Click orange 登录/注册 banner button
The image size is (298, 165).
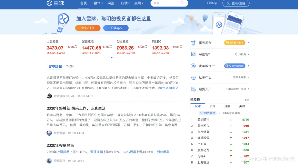tap(88, 28)
